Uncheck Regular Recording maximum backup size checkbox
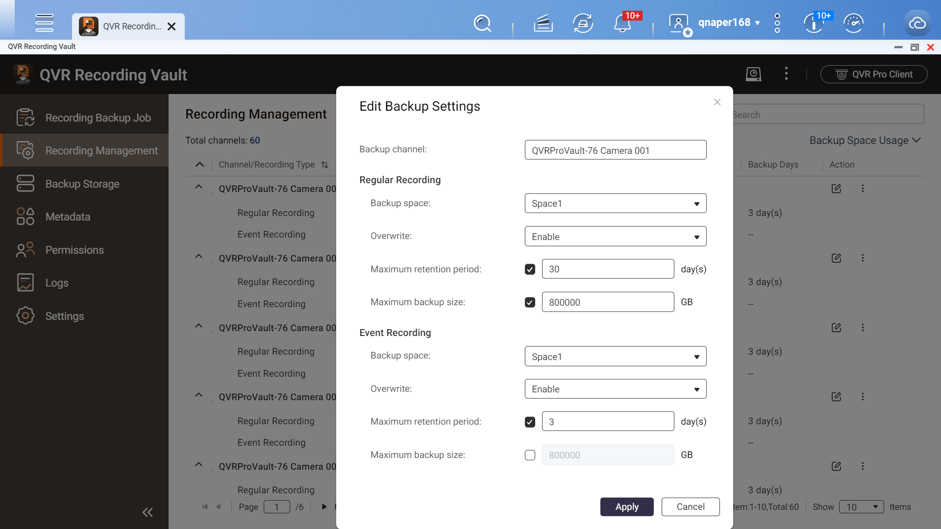Viewport: 941px width, 529px height. click(x=530, y=302)
